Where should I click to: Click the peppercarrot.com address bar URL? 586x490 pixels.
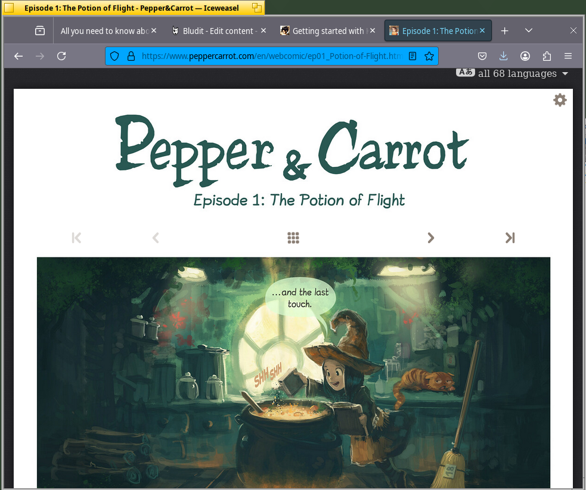[x=272, y=56]
